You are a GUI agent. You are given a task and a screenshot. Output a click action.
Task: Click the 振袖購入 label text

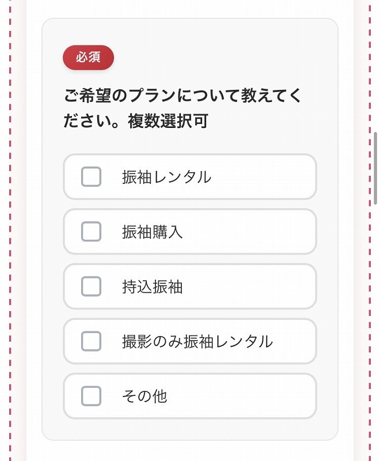tap(152, 232)
